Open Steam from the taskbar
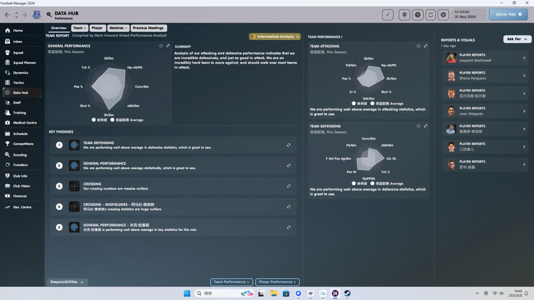This screenshot has height=300, width=534. [x=347, y=293]
